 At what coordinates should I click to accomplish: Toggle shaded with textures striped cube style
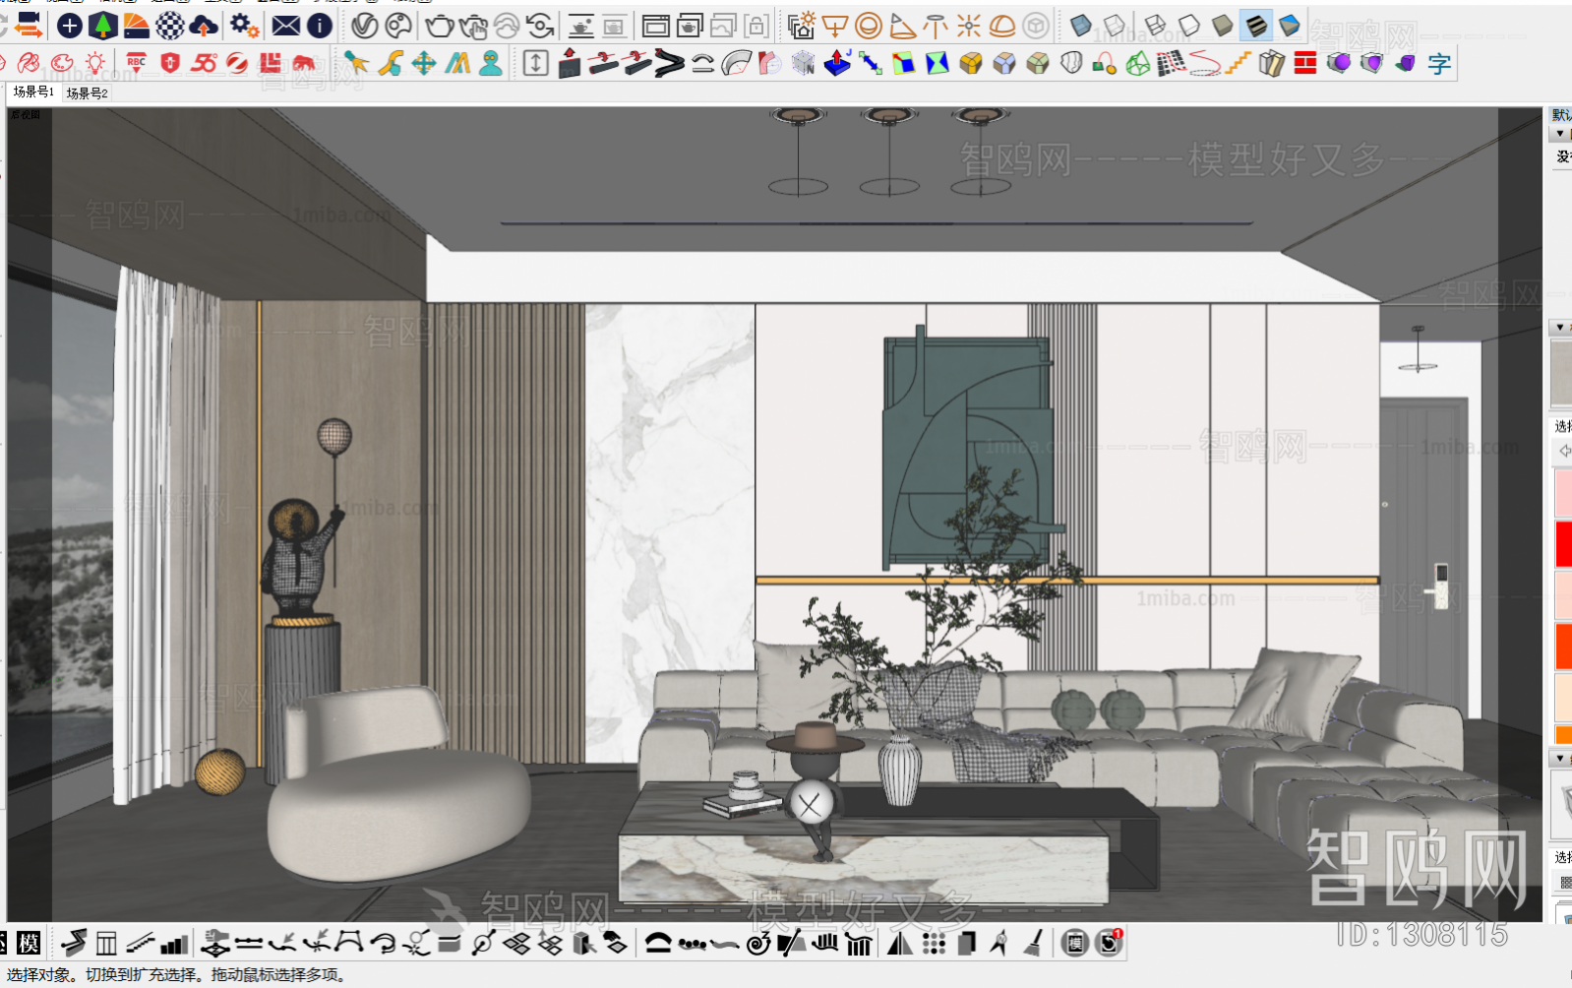pyautogui.click(x=1256, y=26)
